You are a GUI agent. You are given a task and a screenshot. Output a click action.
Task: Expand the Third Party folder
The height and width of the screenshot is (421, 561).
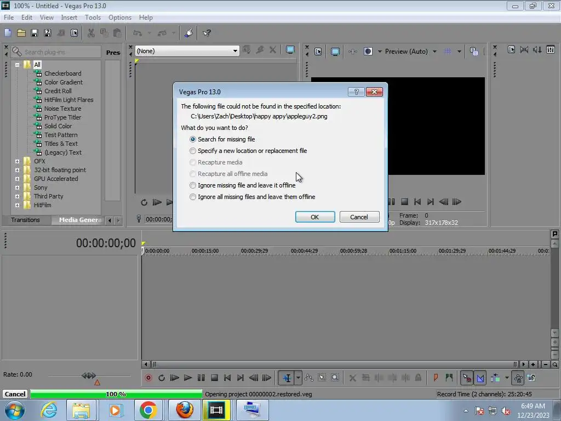17,197
